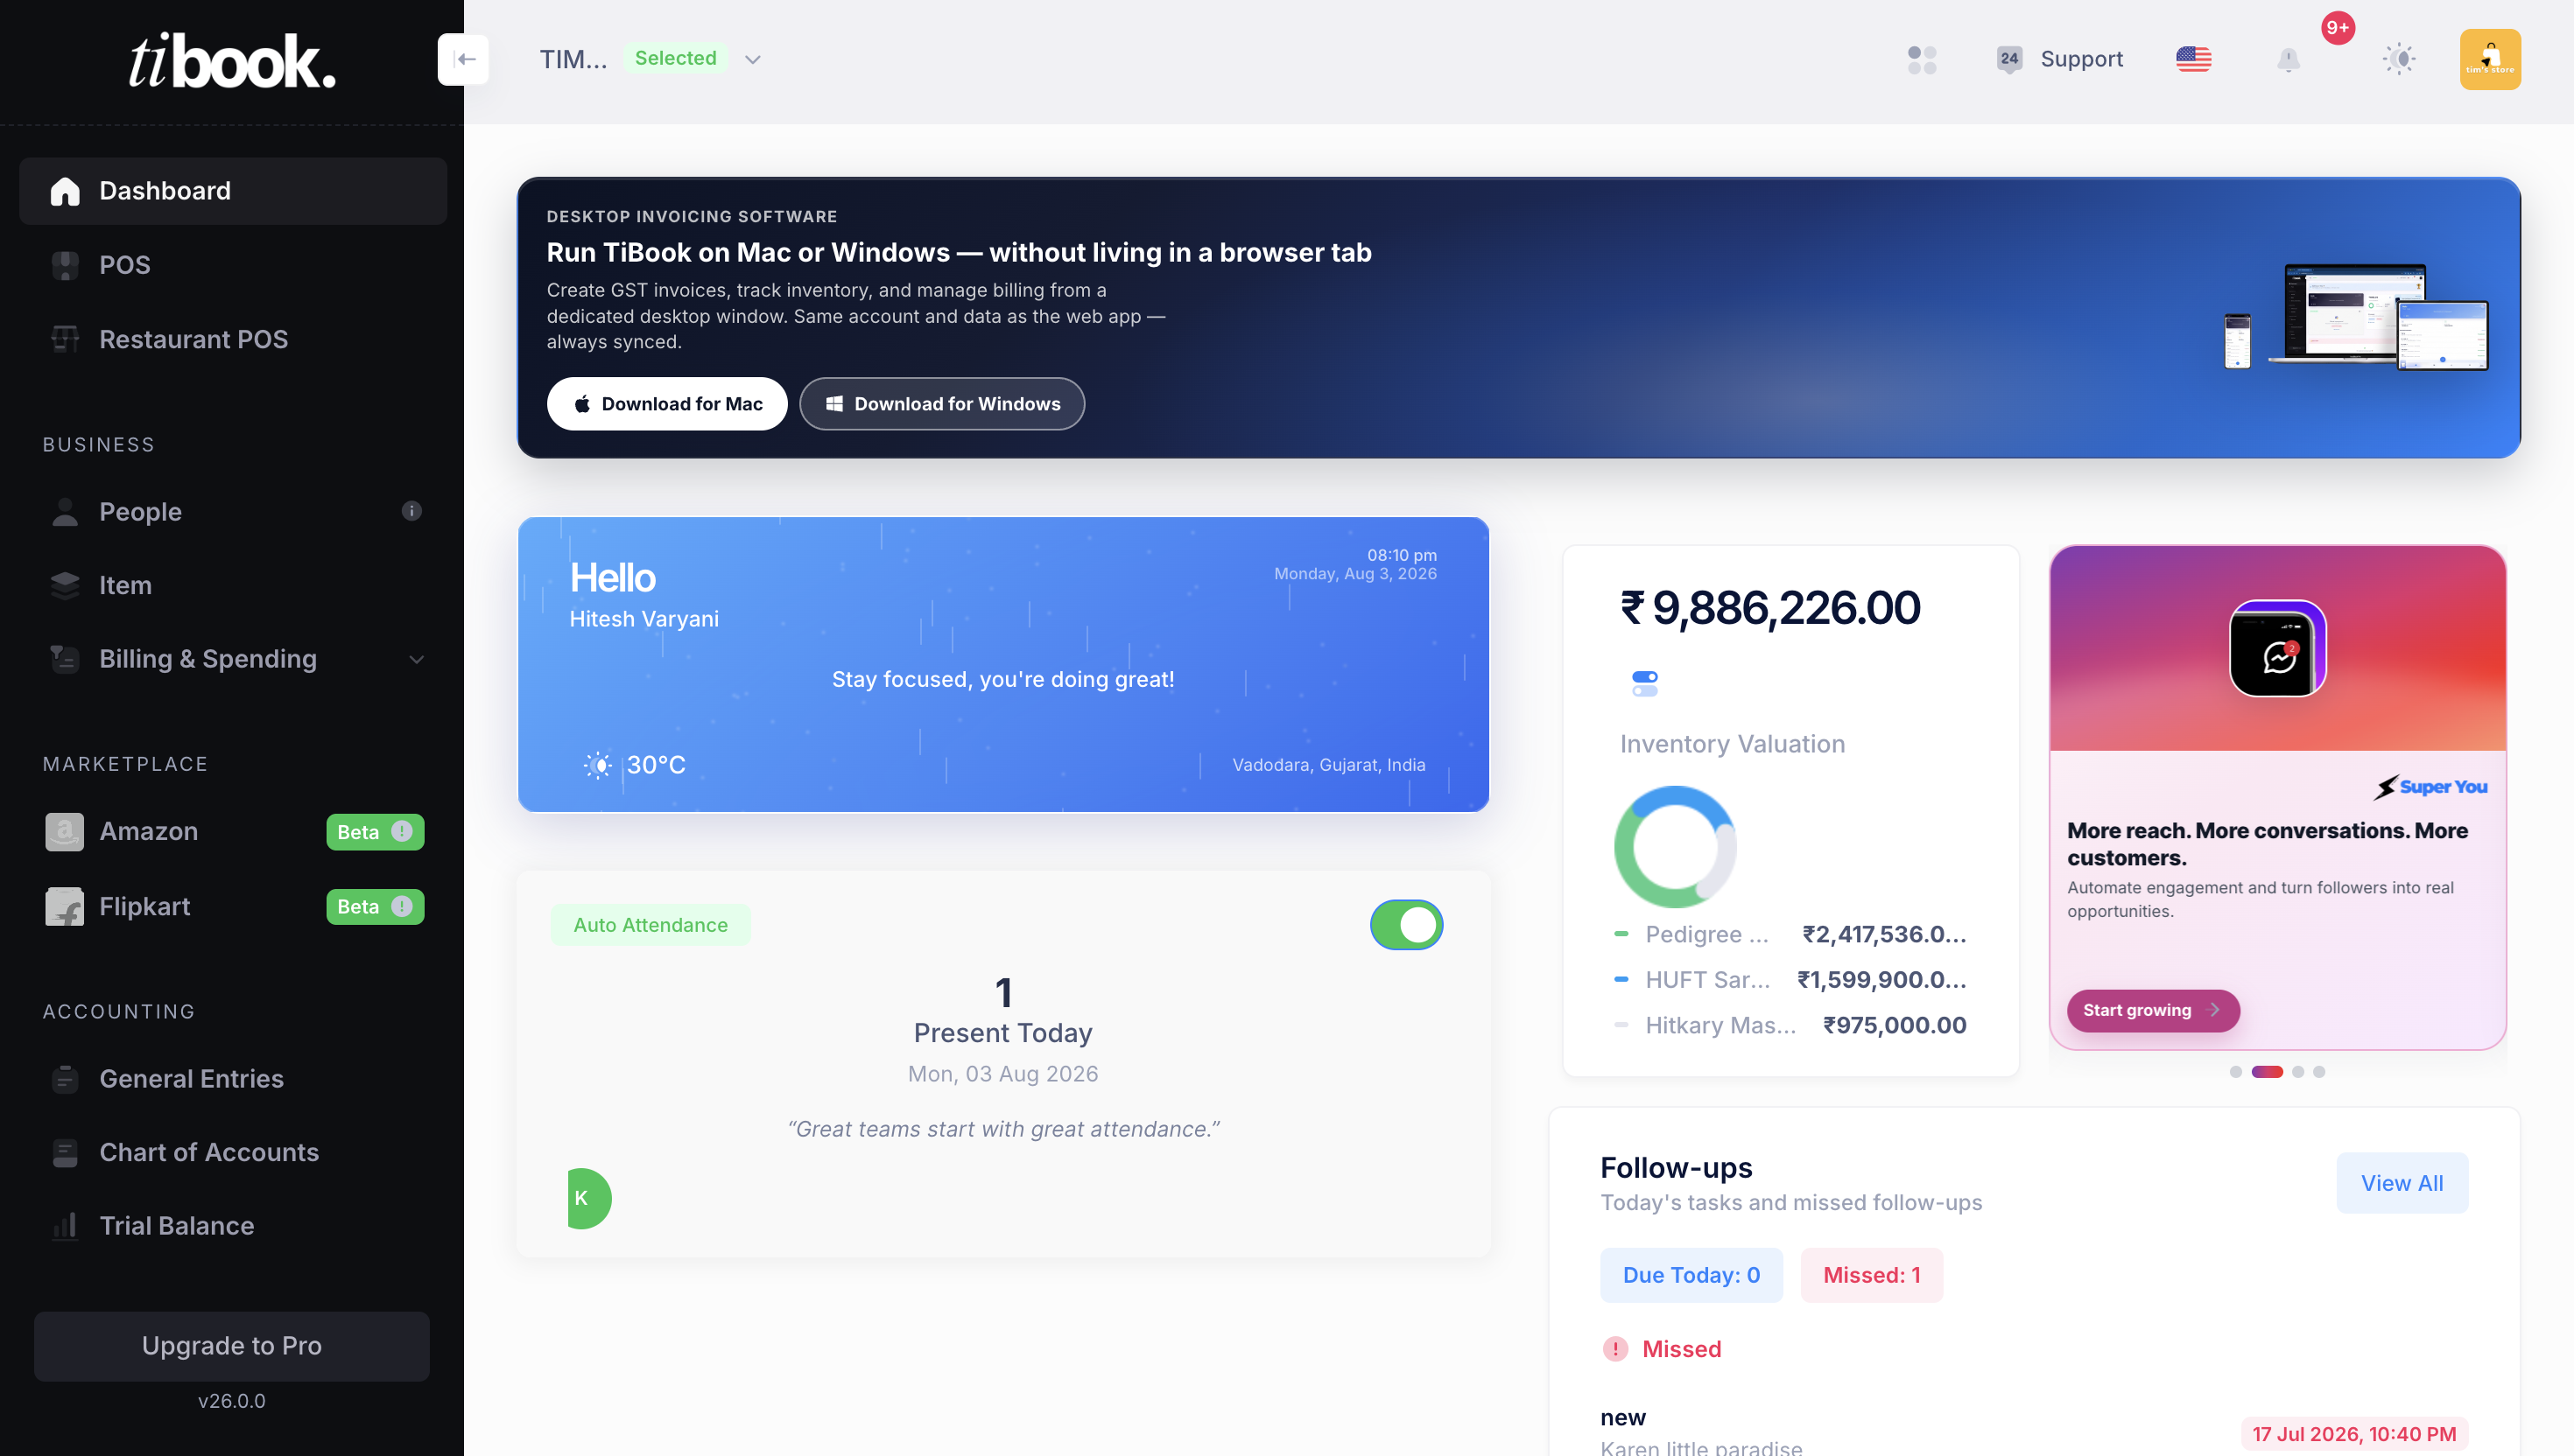
Task: Click Vadodara, Gujarat, India location text
Action: [1328, 765]
